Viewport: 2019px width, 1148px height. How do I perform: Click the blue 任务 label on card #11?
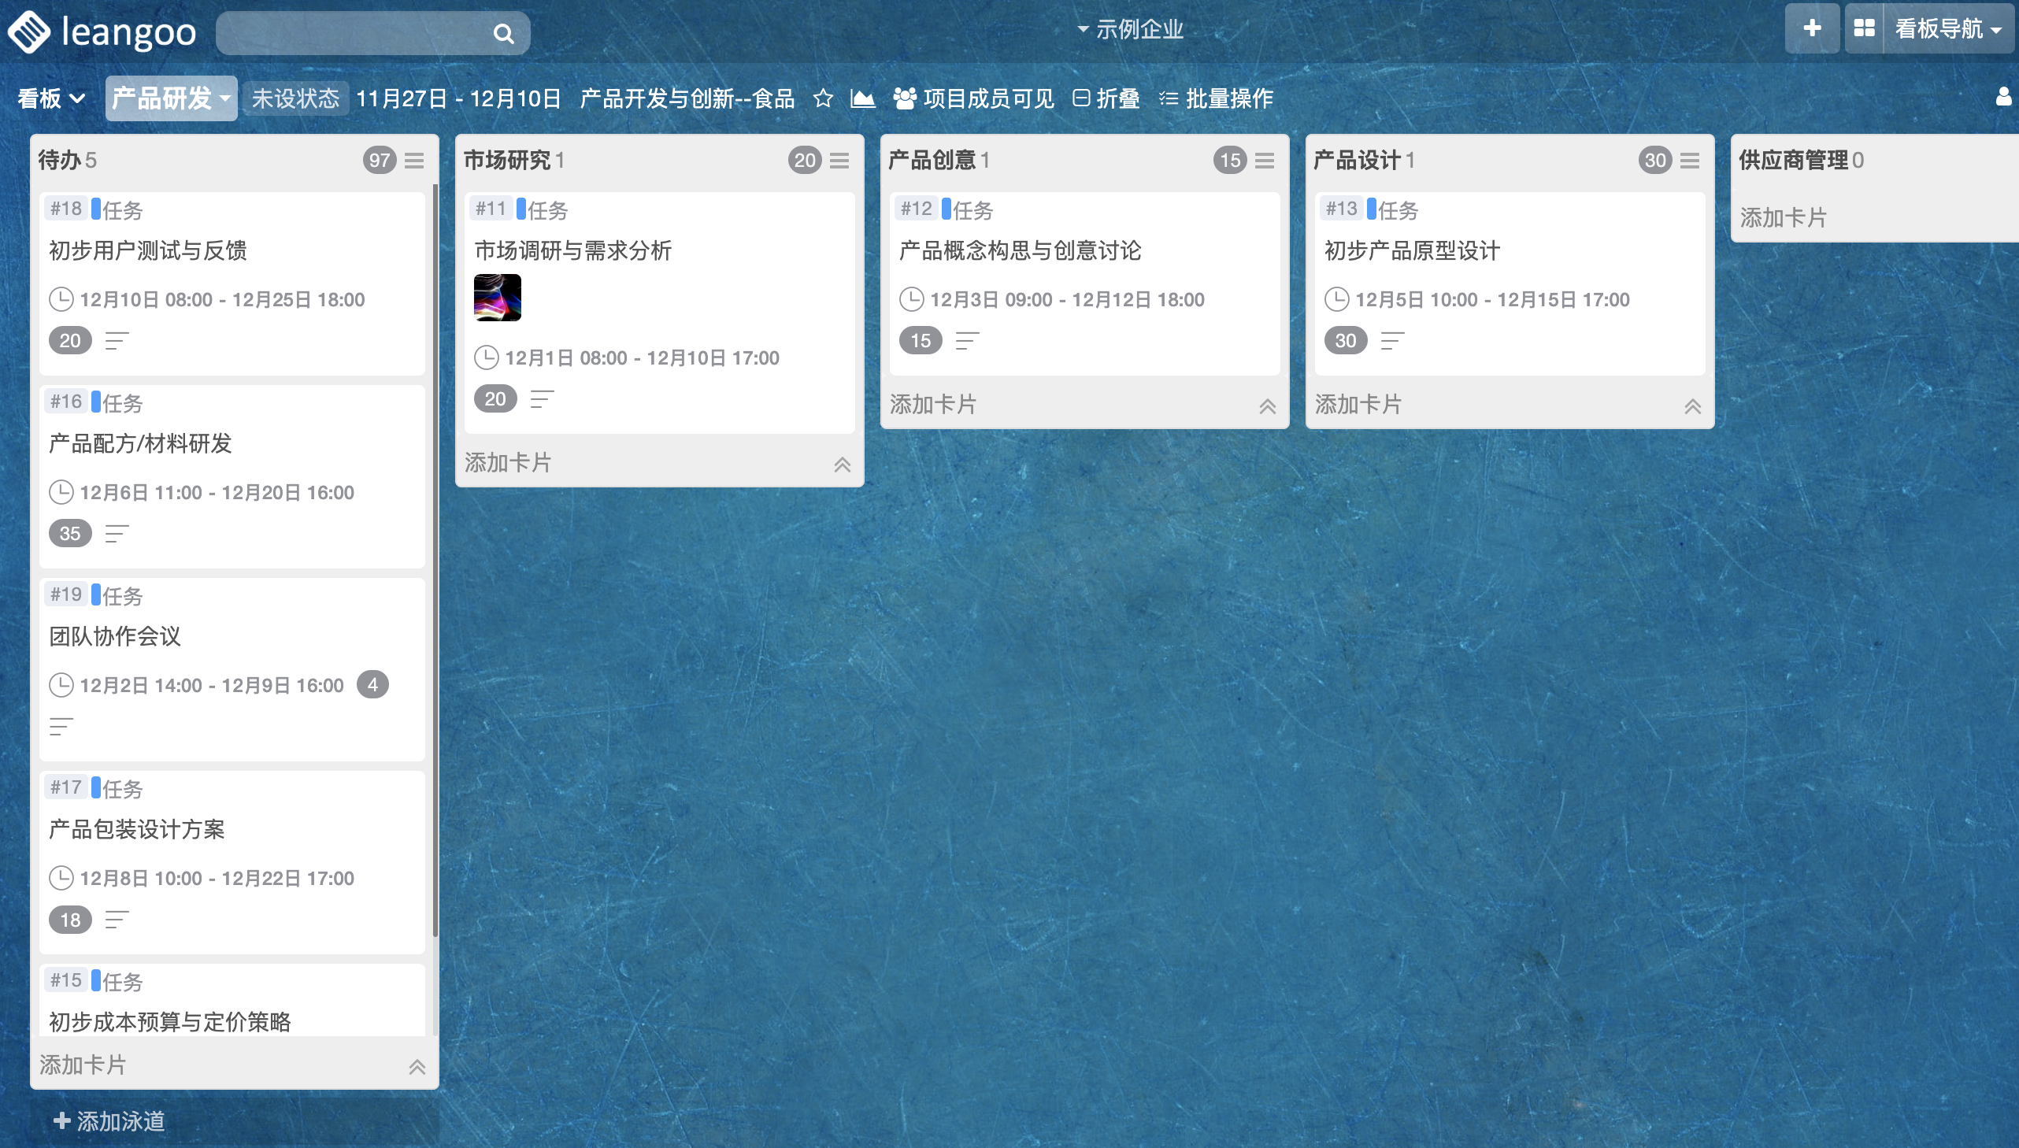click(542, 209)
